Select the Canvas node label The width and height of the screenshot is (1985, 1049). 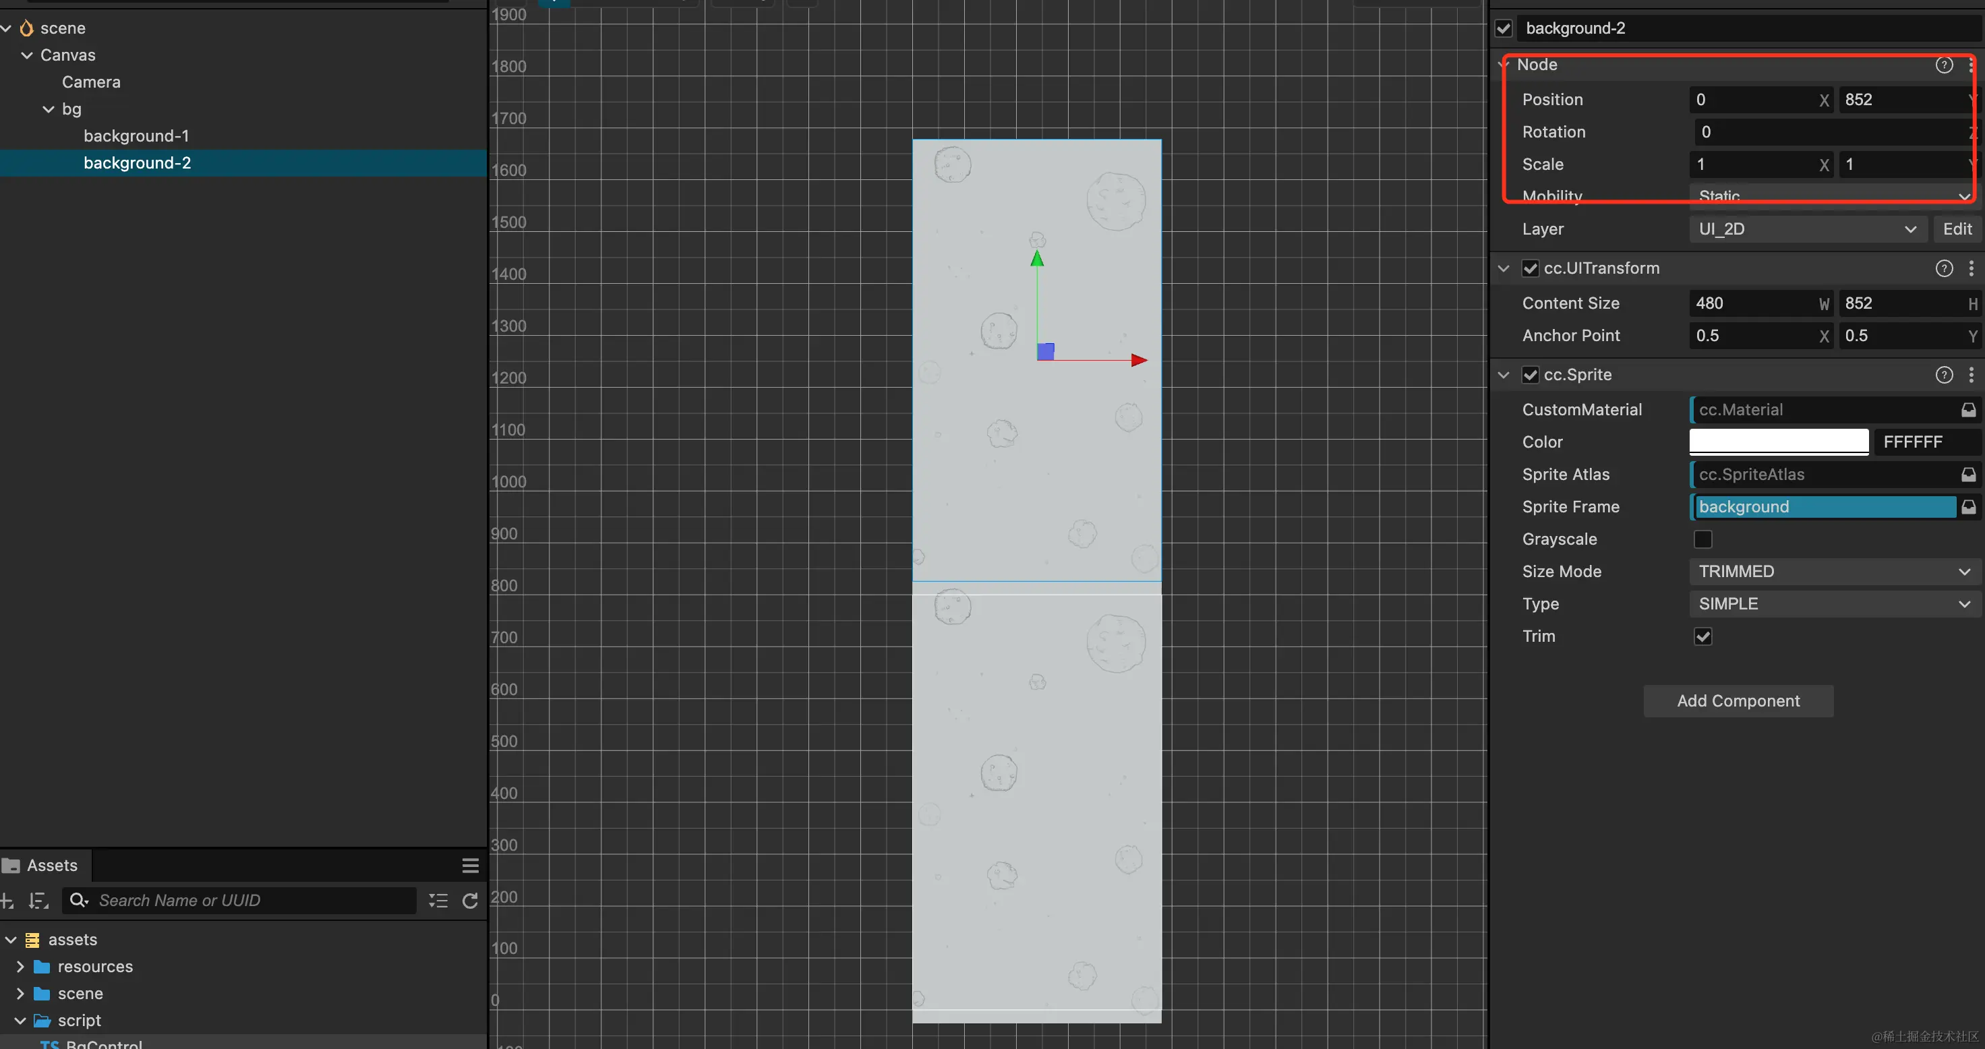point(68,55)
